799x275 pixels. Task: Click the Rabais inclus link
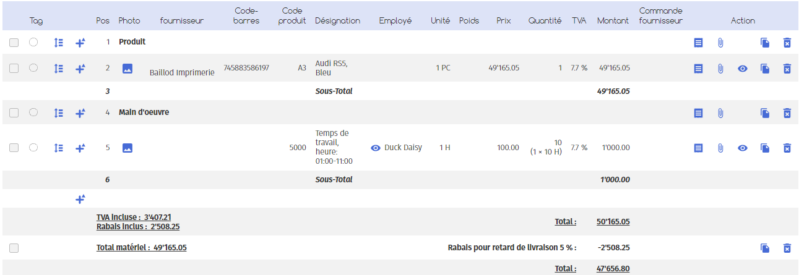click(138, 227)
